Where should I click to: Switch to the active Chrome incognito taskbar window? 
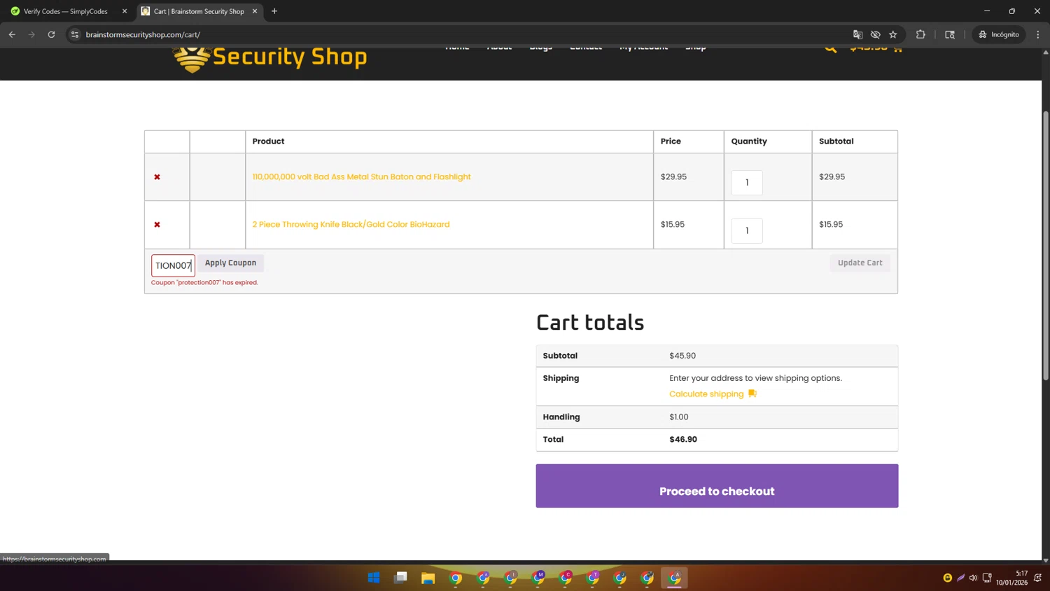point(675,578)
